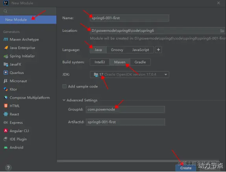The height and width of the screenshot is (172, 226).
Task: Select the JavaFX generator icon
Action: [x=6, y=64]
